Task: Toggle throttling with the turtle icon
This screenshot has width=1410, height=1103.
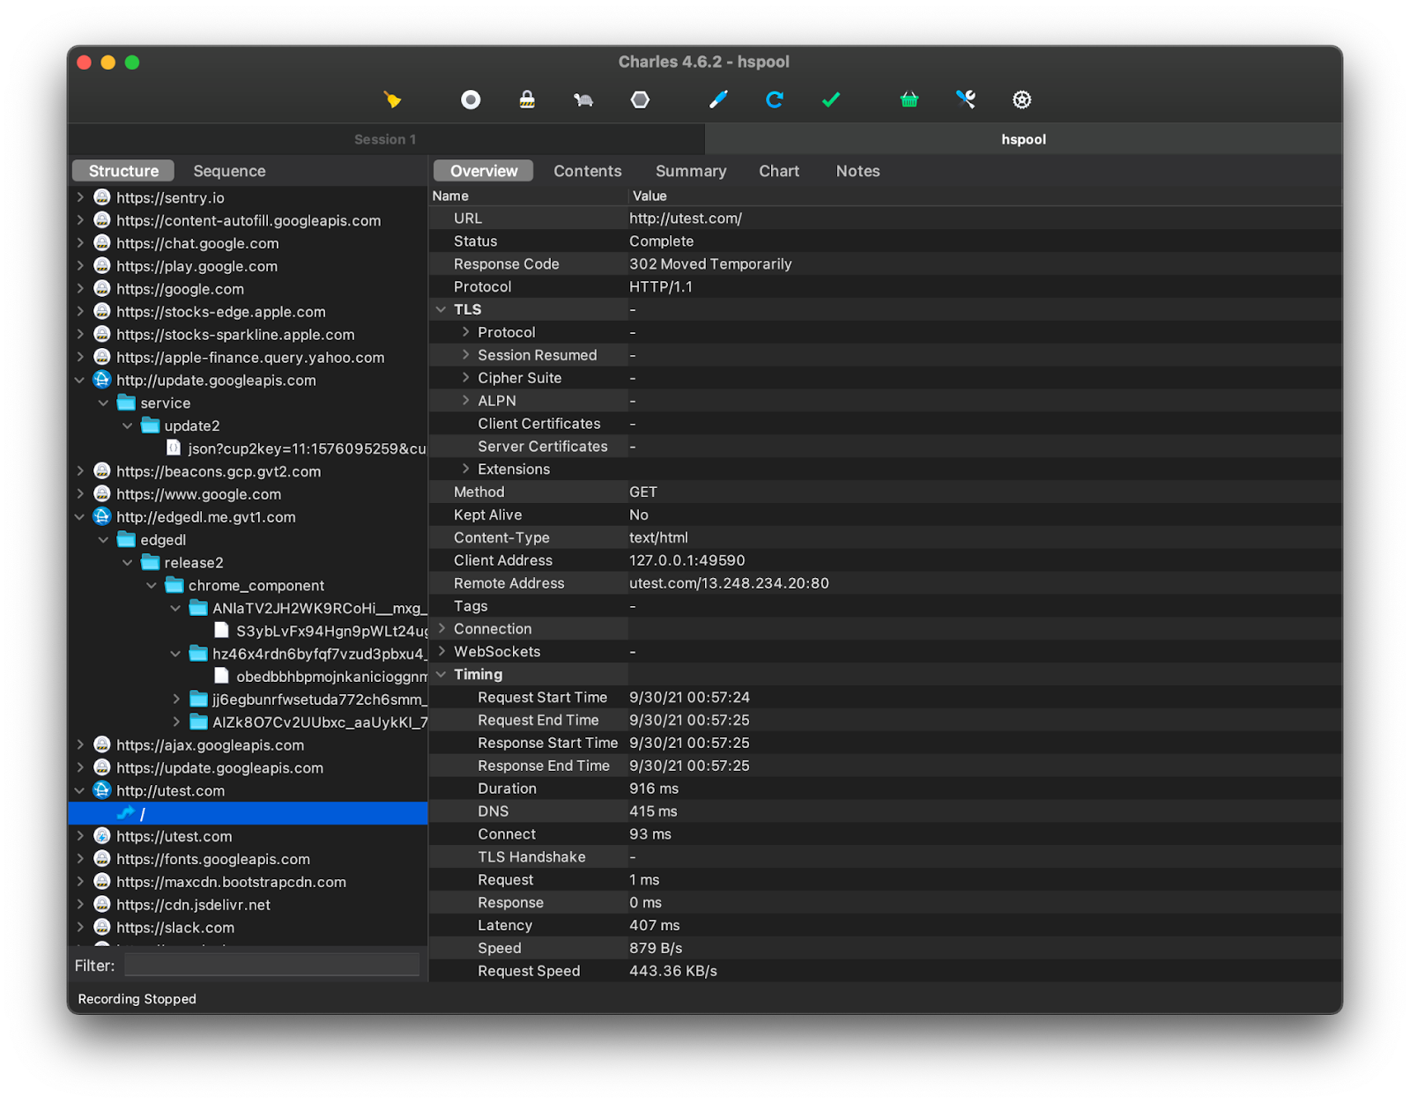Action: pyautogui.click(x=583, y=100)
